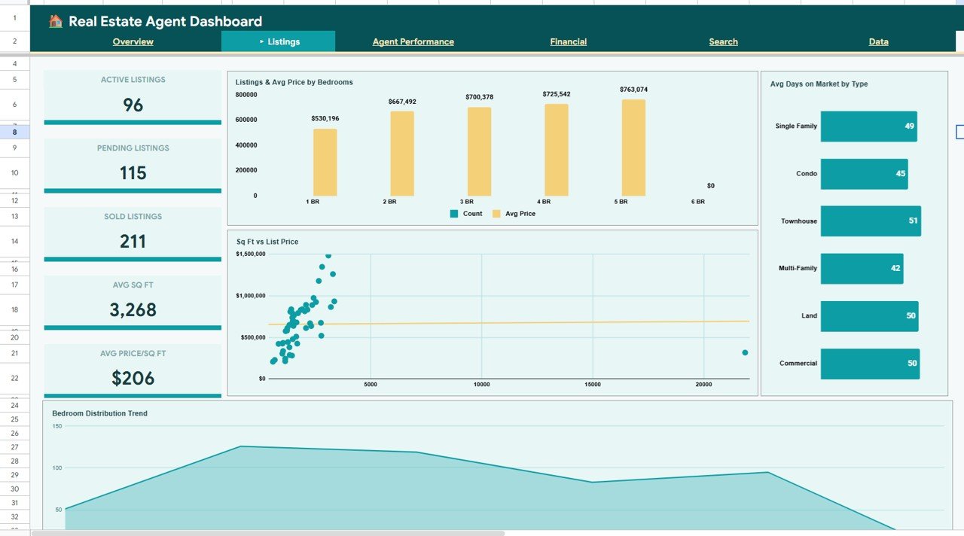Open the Overview tab
964x536 pixels.
(133, 41)
